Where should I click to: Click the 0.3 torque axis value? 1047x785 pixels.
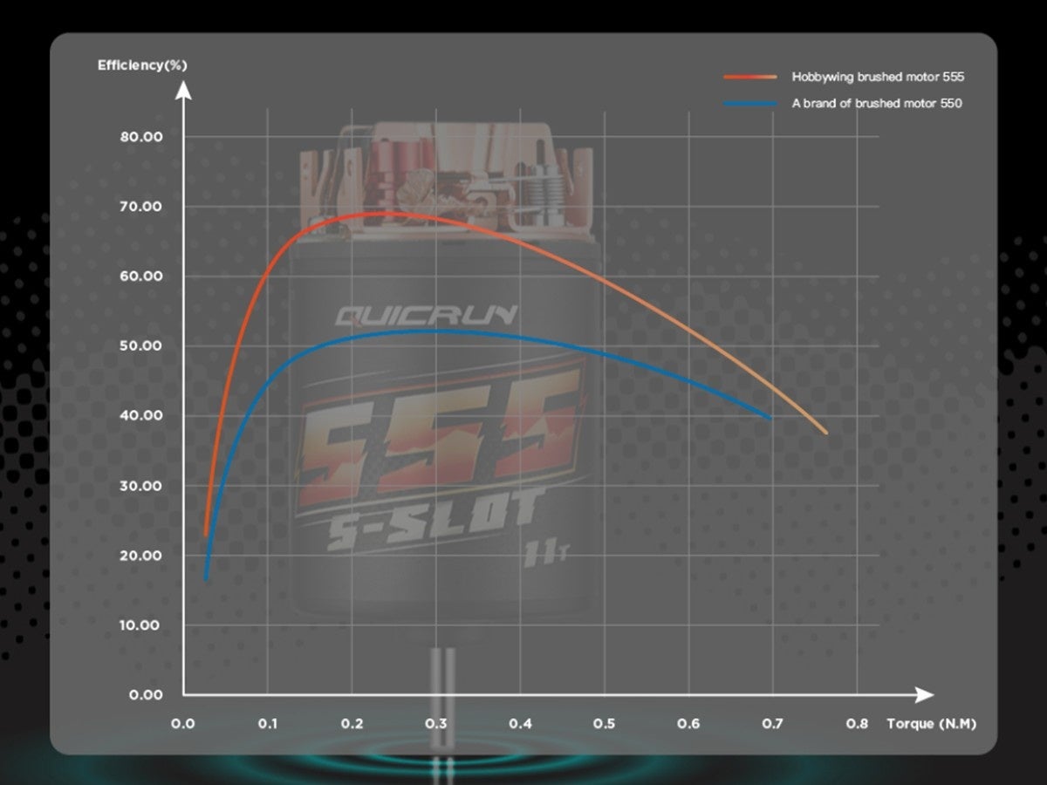[436, 724]
